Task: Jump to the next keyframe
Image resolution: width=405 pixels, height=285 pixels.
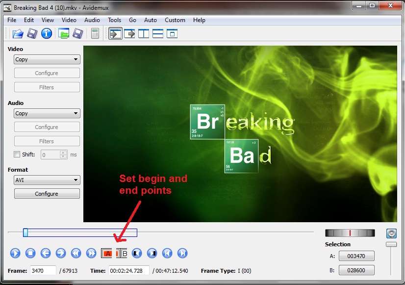Action: (91, 253)
